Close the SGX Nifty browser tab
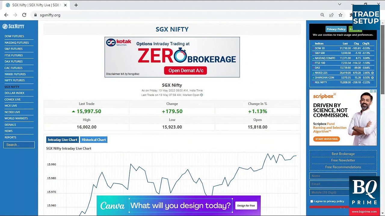The image size is (385, 216). click(x=65, y=5)
